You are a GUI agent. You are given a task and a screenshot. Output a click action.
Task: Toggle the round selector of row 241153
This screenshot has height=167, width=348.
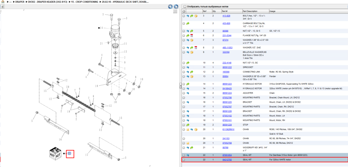[x=184, y=138]
